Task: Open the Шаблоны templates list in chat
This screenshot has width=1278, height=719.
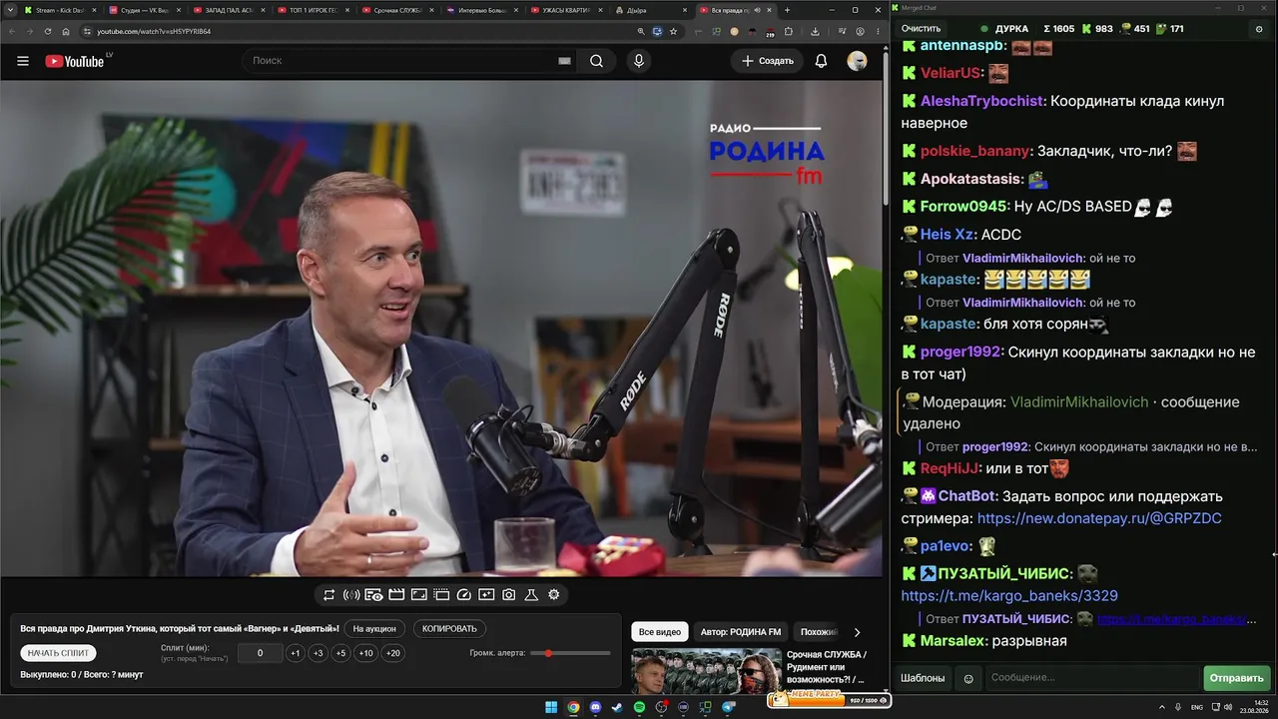Action: [x=923, y=678]
